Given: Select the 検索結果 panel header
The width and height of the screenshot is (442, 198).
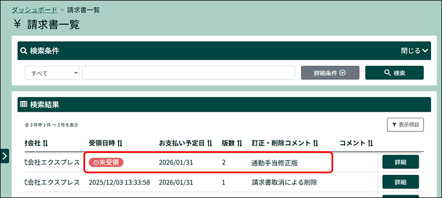Looking at the screenshot, I should click(x=224, y=105).
